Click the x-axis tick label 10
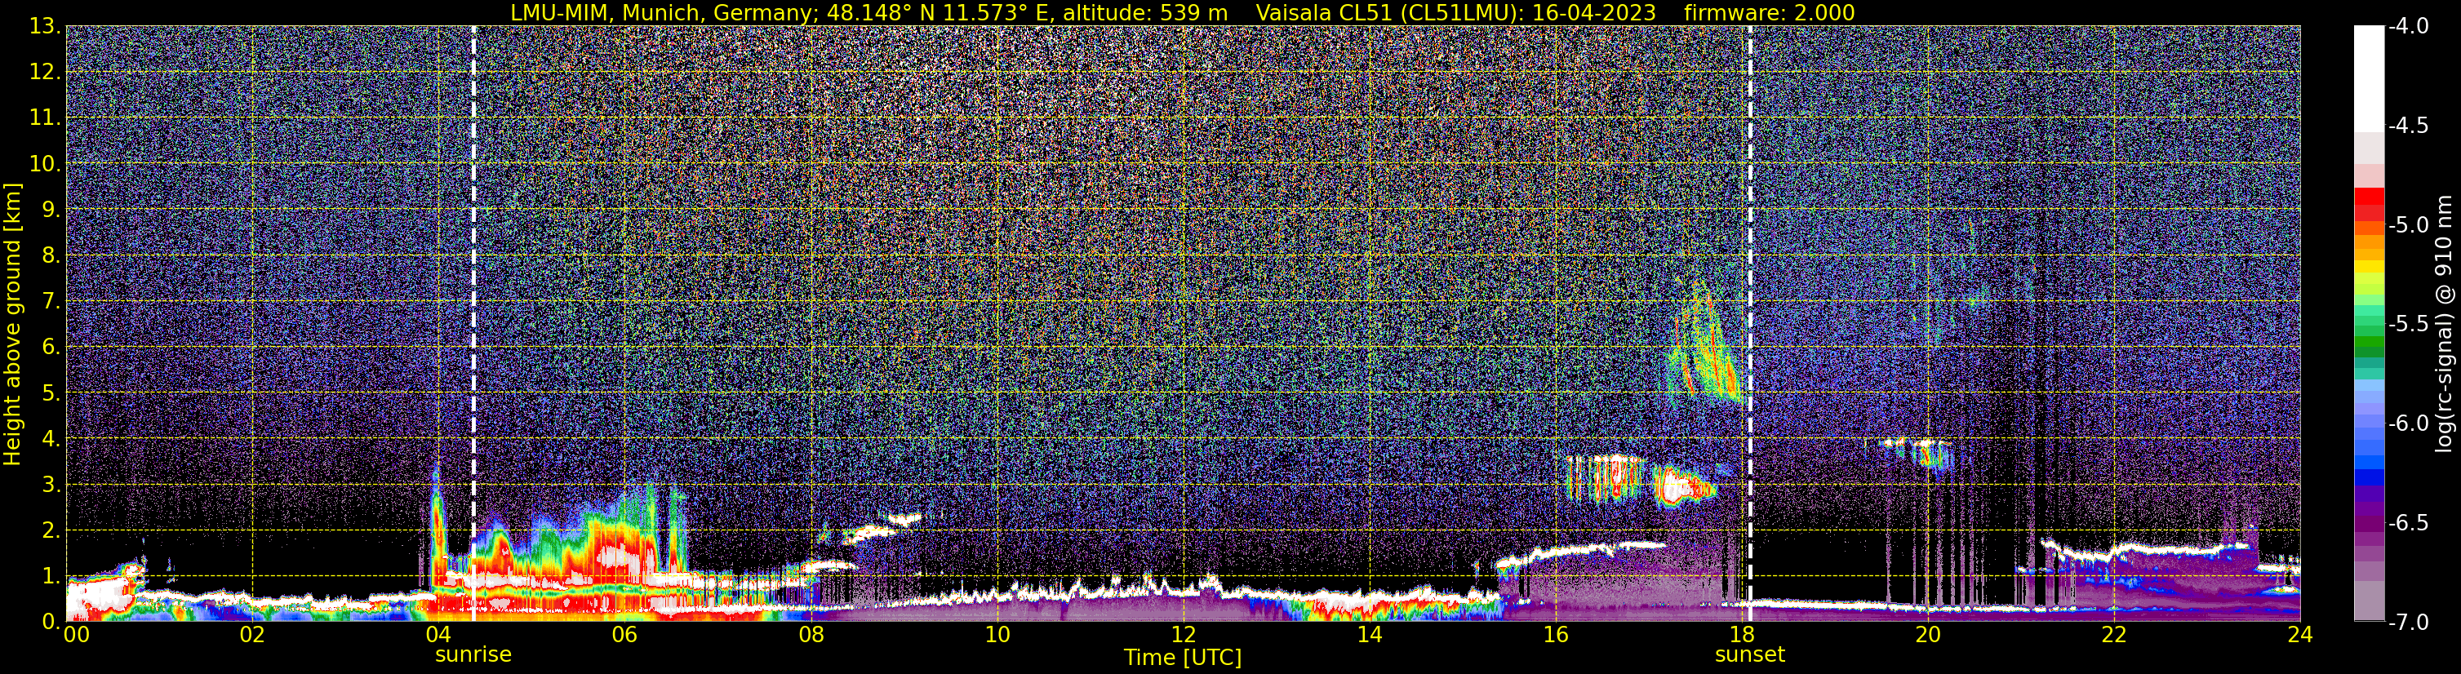 coord(997,635)
